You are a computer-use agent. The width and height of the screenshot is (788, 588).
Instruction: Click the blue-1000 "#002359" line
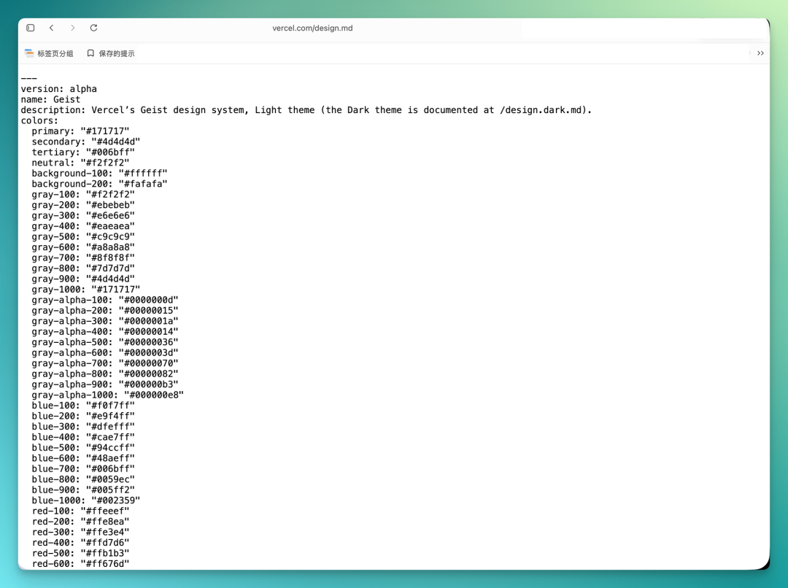pyautogui.click(x=86, y=500)
